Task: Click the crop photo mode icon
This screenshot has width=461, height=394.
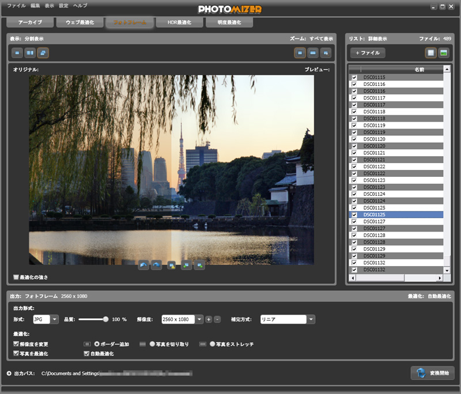Action: (x=142, y=344)
